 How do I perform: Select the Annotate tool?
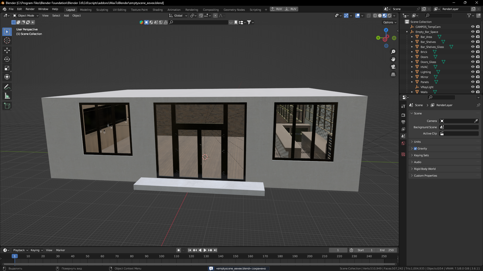[x=7, y=87]
